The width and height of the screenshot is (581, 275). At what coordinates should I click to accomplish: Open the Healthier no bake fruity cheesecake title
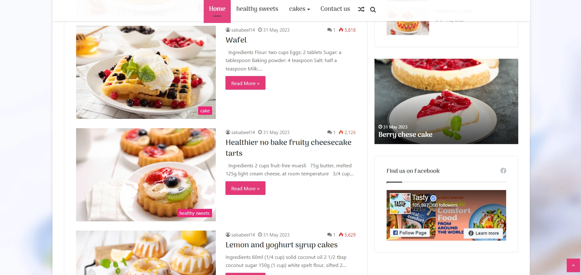pyautogui.click(x=288, y=148)
